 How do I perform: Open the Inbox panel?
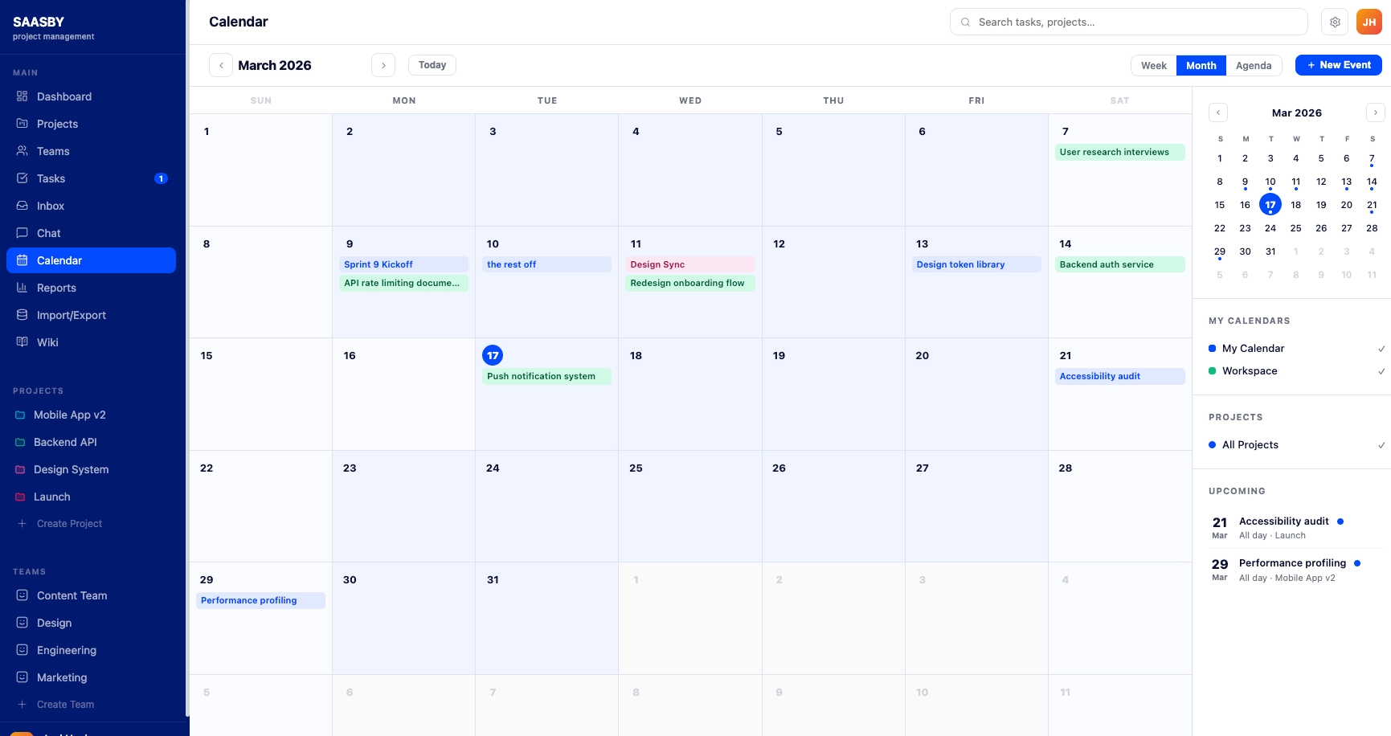[50, 206]
